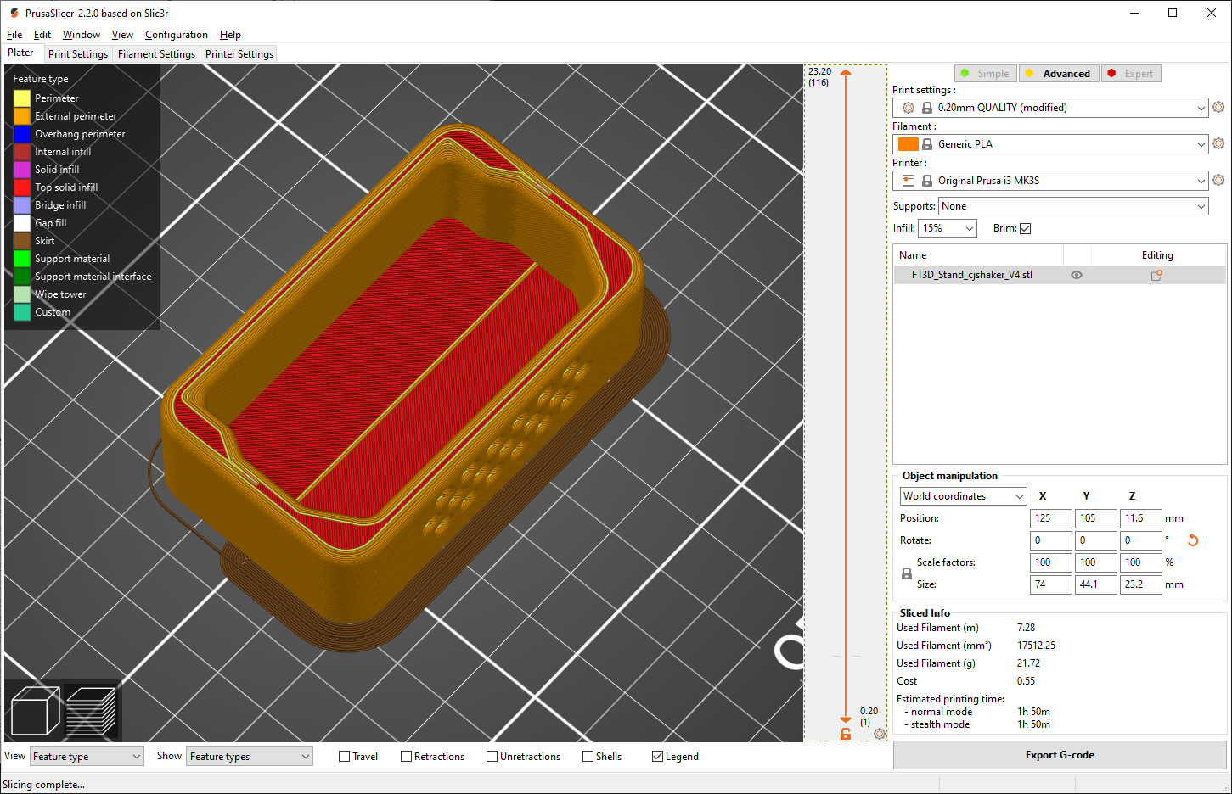
Task: Click the top layer slider handle
Action: pos(846,73)
